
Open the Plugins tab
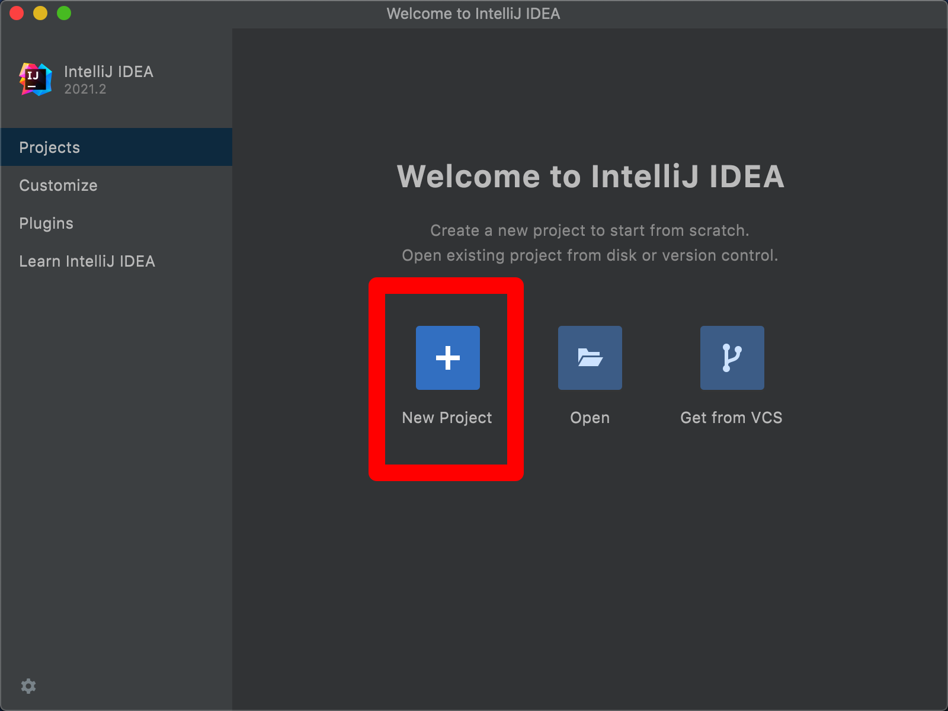[116, 223]
